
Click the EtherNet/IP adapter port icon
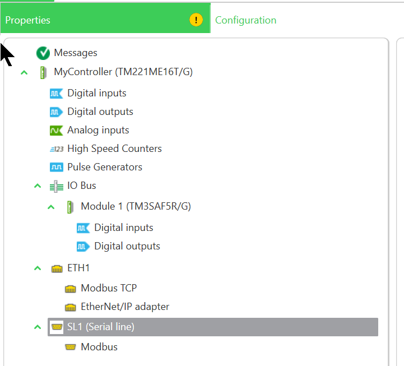(70, 307)
